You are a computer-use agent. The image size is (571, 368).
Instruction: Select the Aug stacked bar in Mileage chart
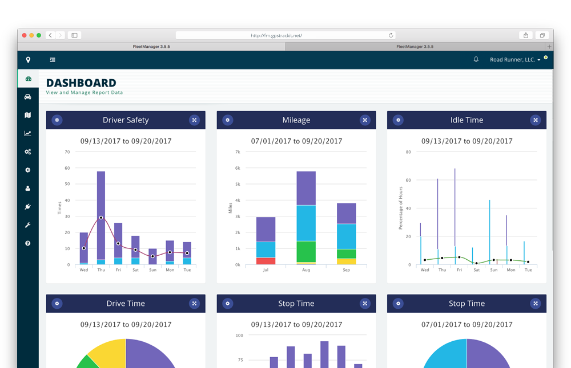[x=306, y=218]
